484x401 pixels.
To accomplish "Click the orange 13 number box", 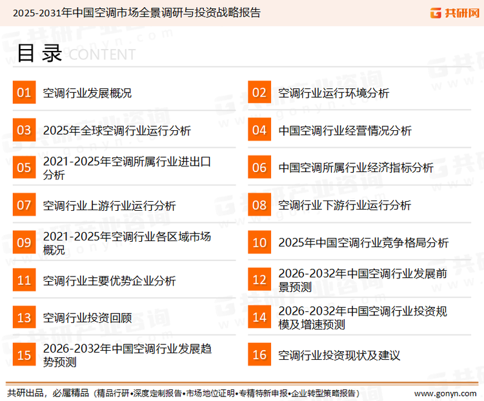I will [24, 317].
